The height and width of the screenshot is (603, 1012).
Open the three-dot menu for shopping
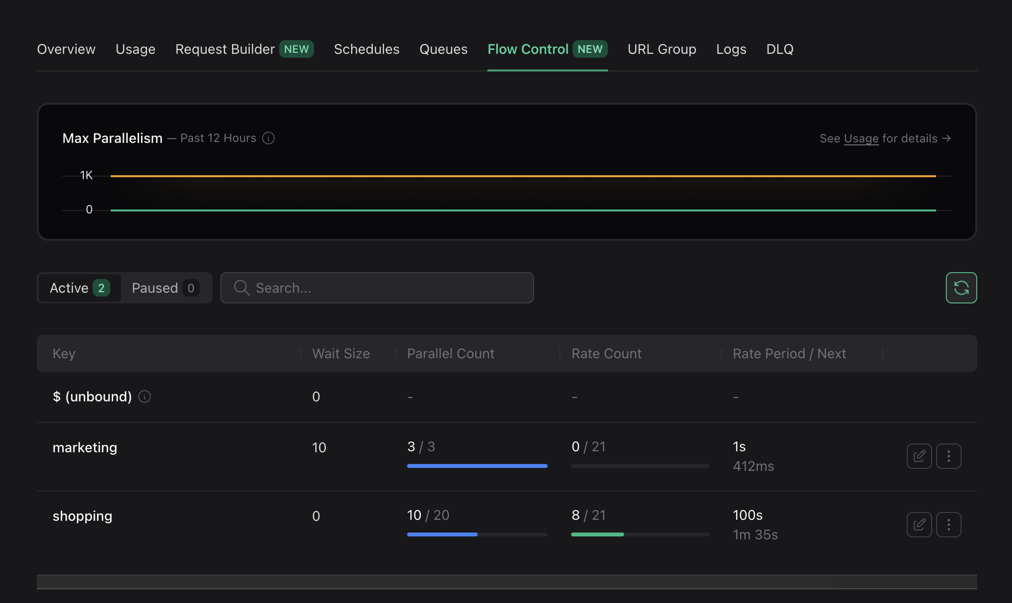(948, 525)
